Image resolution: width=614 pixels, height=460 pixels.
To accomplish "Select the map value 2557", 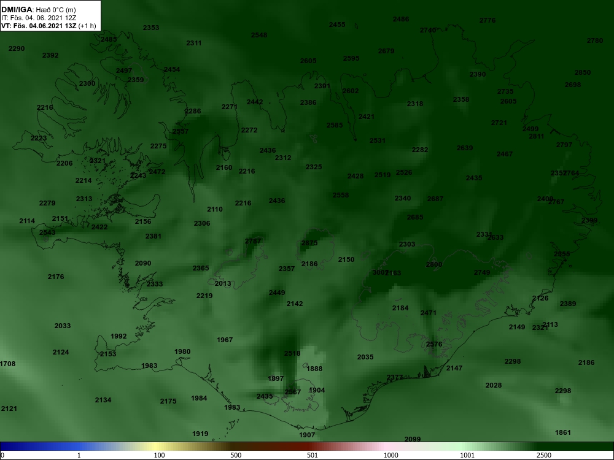I will (180, 131).
